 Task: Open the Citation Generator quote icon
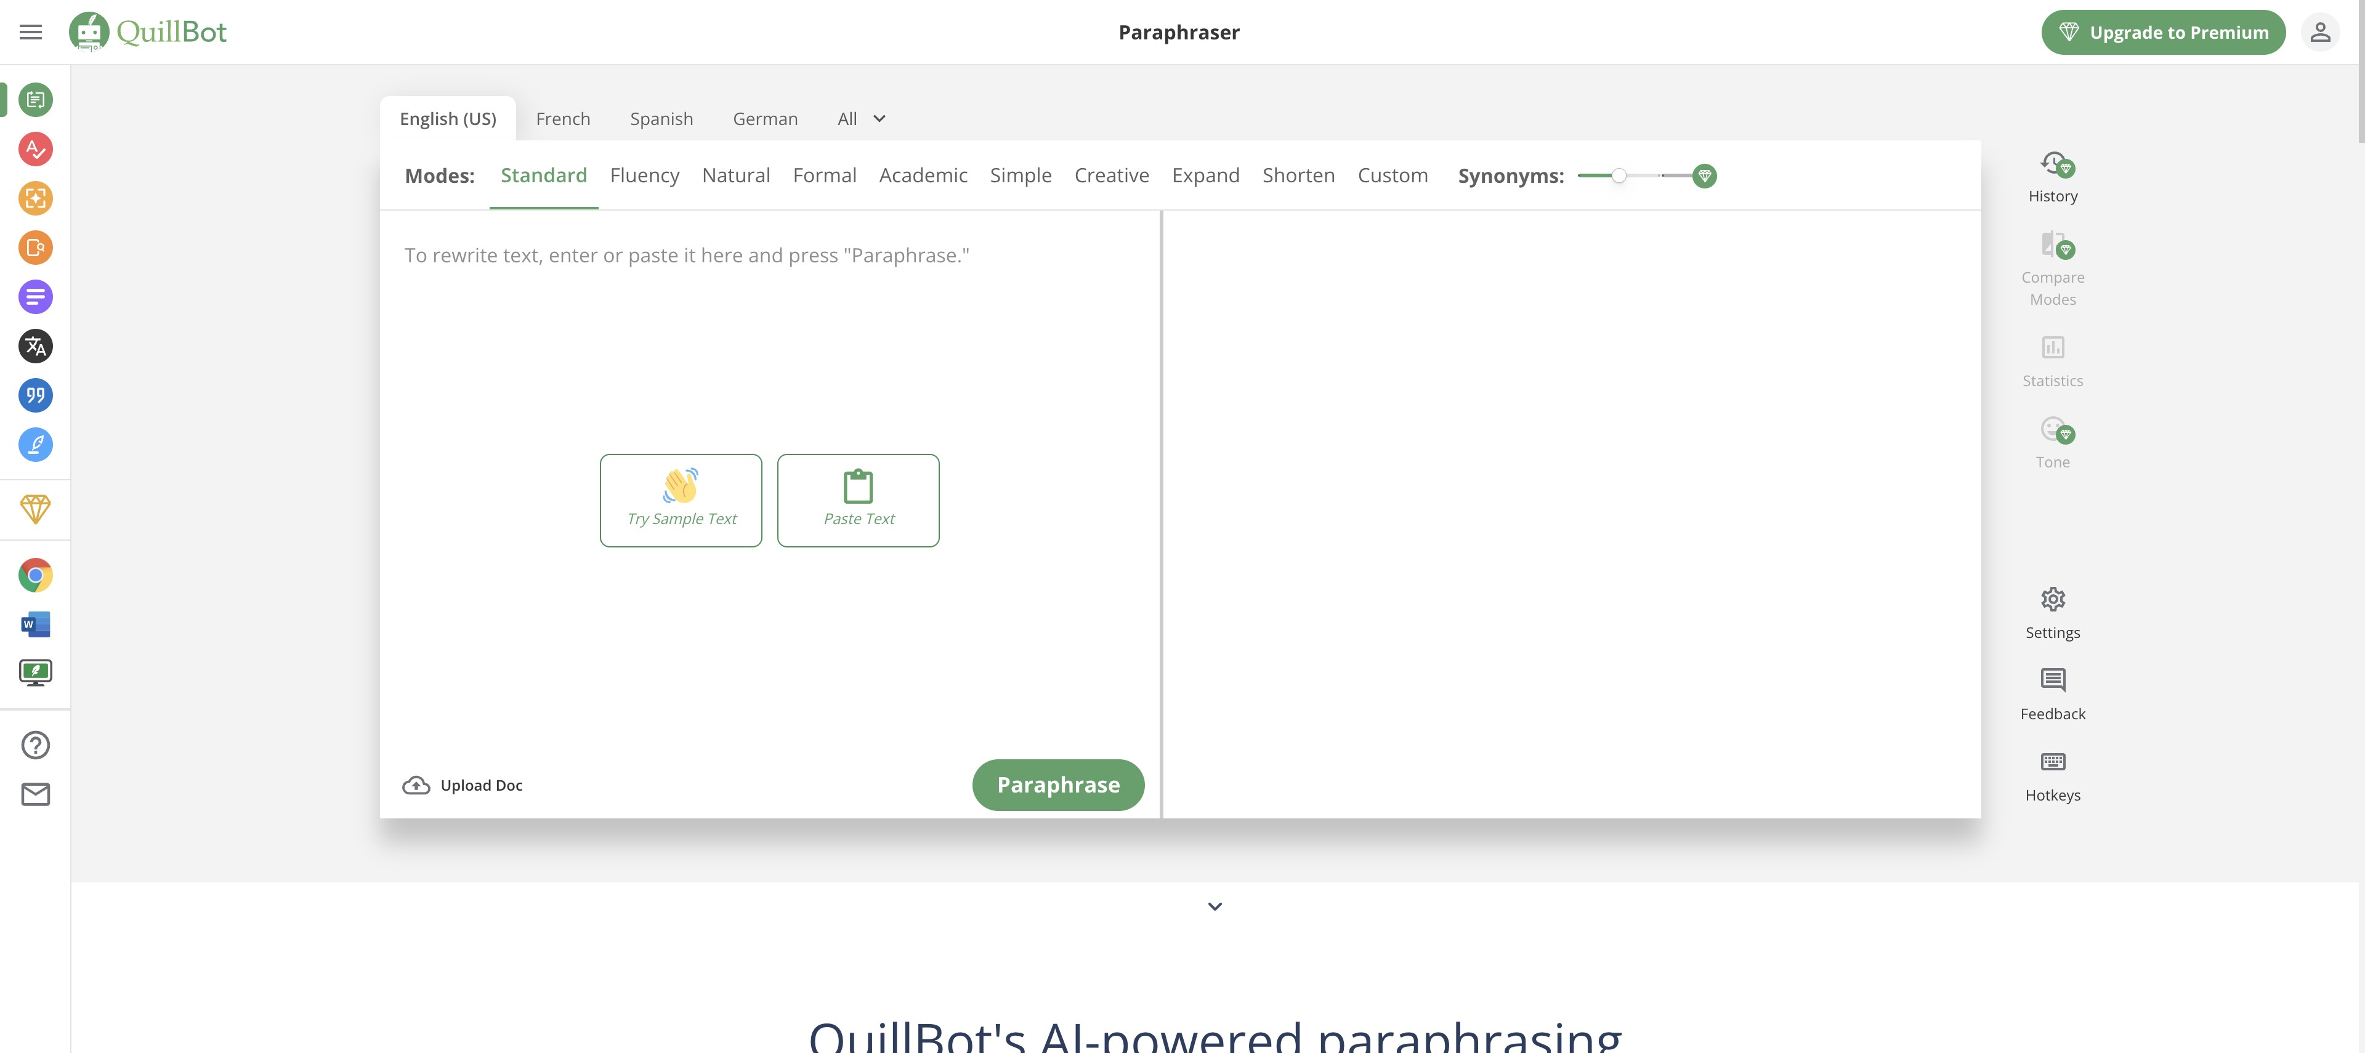pyautogui.click(x=36, y=396)
